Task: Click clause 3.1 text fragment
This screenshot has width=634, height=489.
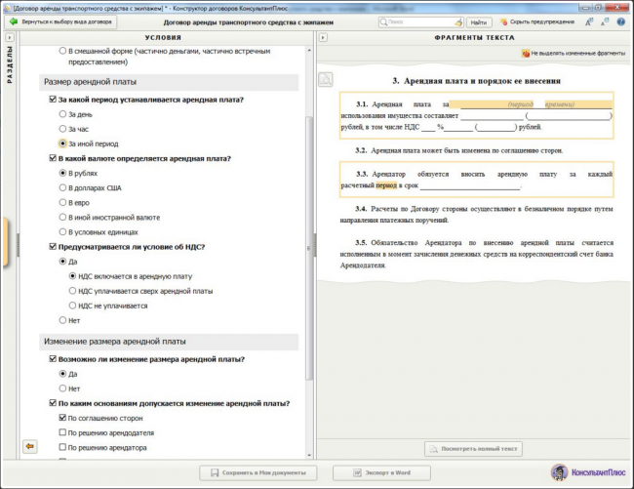Action: click(x=477, y=116)
